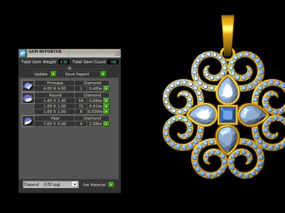The width and height of the screenshot is (285, 213).
Task: Click the Update label
Action: [40, 74]
